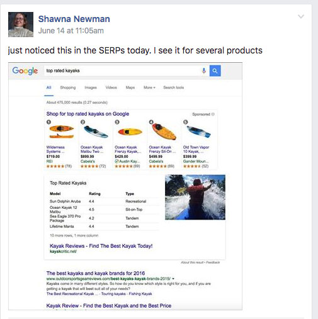318x319 pixels.
Task: Open Shawna Newman's profile picture
Action: pyautogui.click(x=21, y=25)
